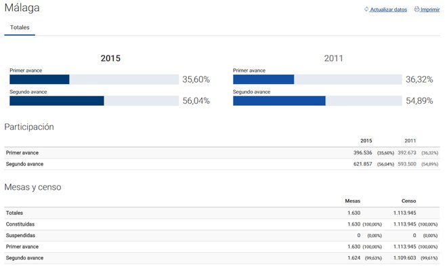Select the Segundo avance row in Participación table
Screen dimensions: 447x269
tap(222, 164)
